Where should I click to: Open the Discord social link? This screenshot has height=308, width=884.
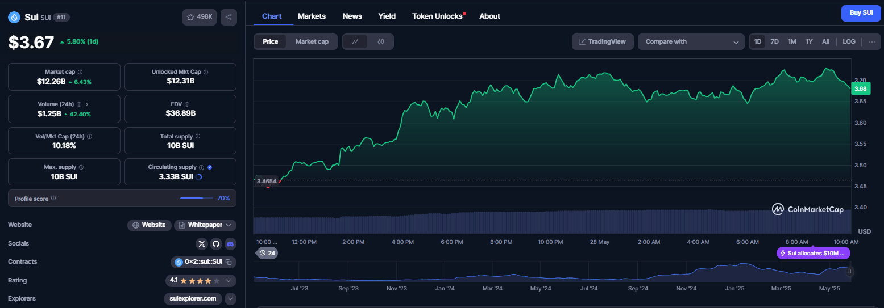230,244
